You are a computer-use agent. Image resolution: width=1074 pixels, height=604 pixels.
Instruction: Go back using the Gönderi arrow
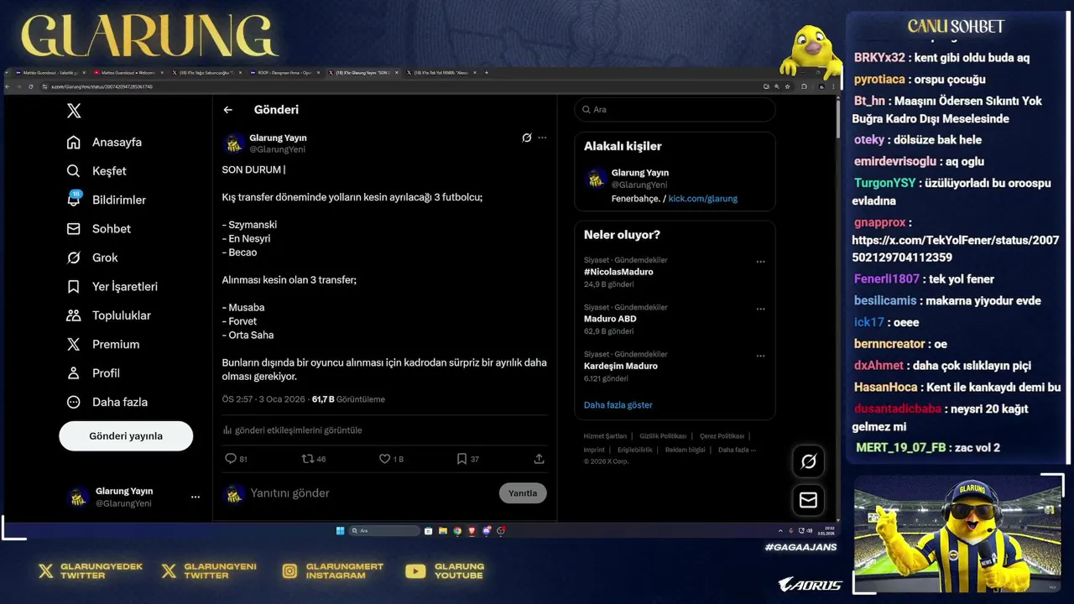(227, 110)
